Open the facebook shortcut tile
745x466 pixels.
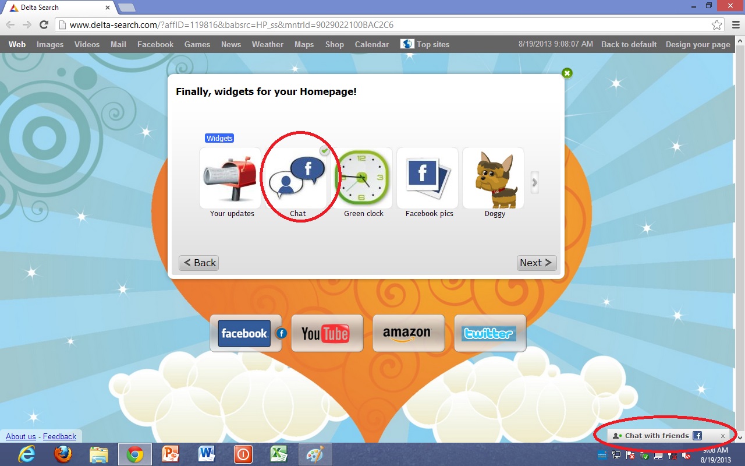tap(244, 333)
